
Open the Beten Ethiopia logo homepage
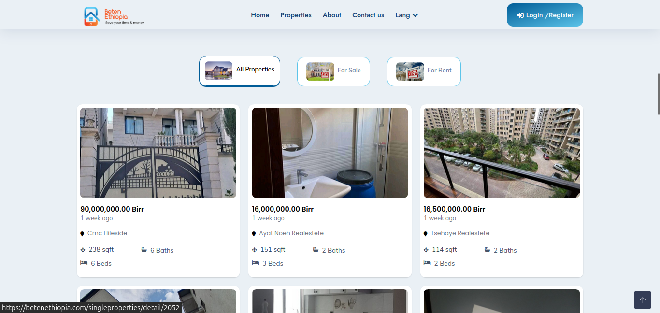click(114, 16)
